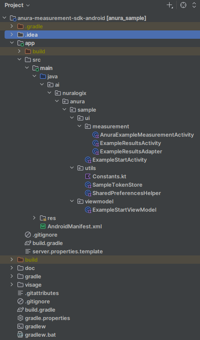
Task: Collapse the nuralogix package chevron
Action: pyautogui.click(x=50, y=93)
